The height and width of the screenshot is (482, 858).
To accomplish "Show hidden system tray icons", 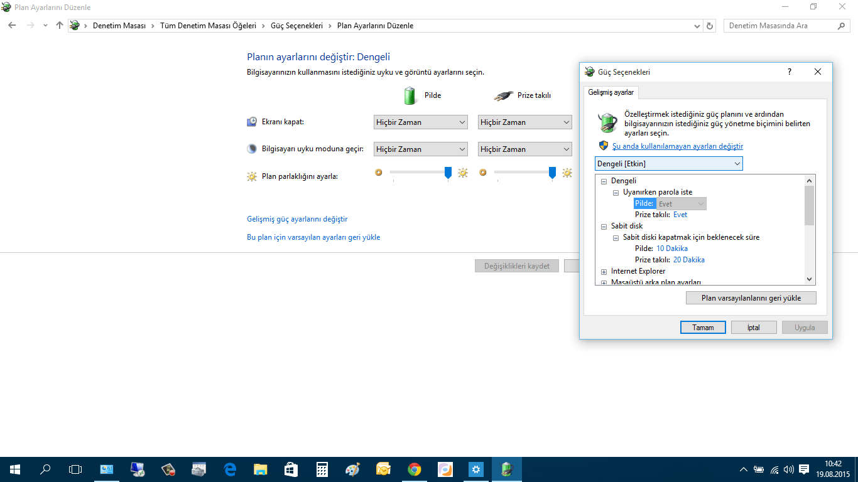I will click(x=744, y=469).
